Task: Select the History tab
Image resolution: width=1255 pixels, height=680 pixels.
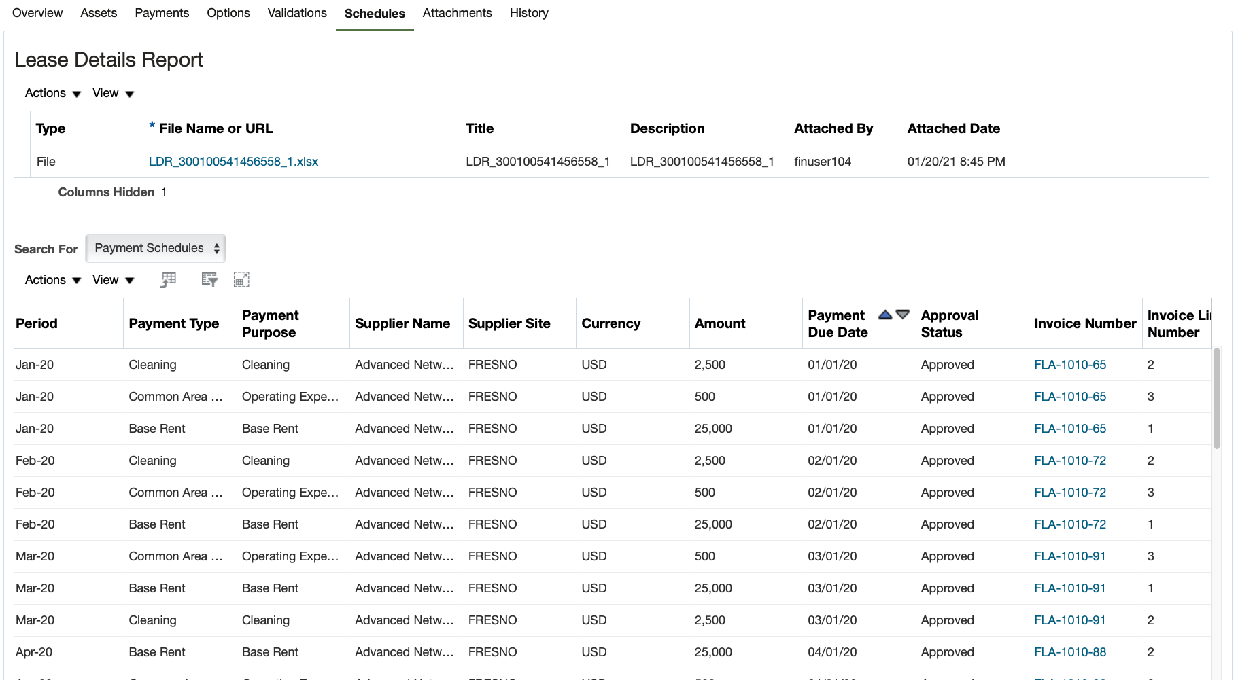Action: pyautogui.click(x=529, y=13)
